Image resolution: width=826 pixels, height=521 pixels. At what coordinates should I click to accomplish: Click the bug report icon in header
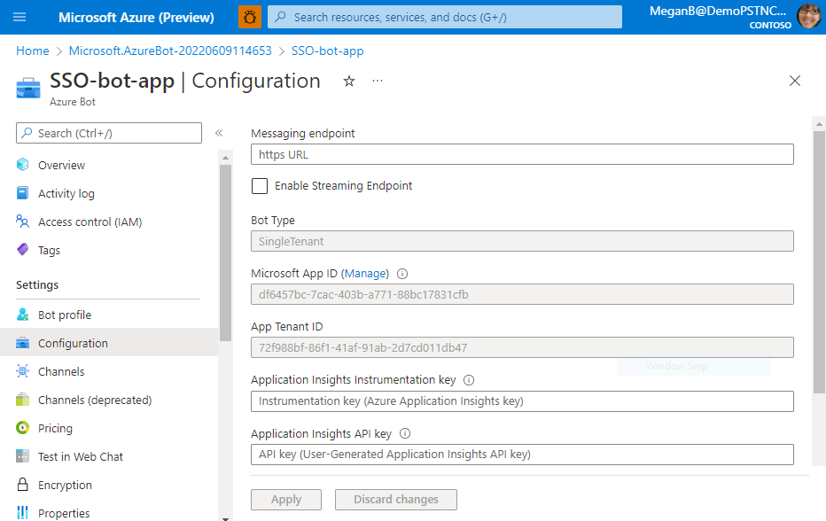250,17
